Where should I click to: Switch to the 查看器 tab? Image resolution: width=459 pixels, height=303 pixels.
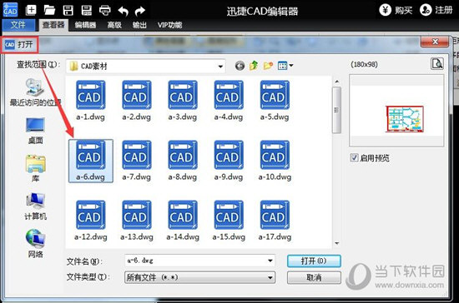(53, 25)
